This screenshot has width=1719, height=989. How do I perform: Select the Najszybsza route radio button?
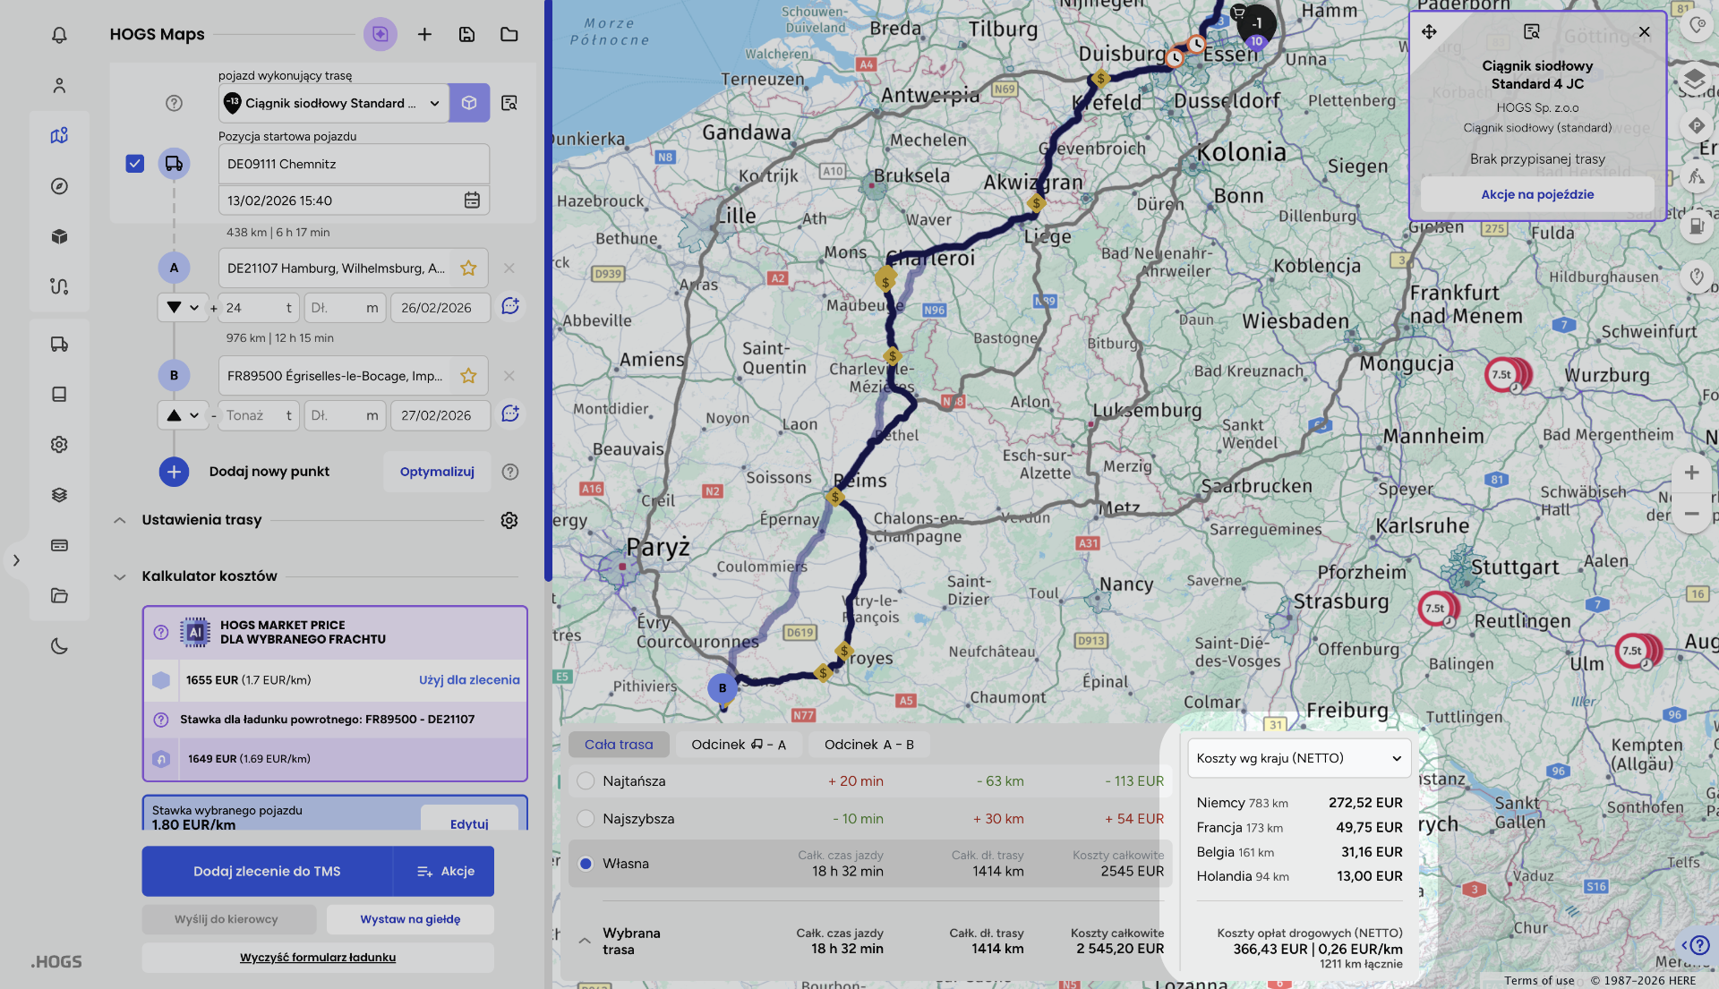point(586,818)
